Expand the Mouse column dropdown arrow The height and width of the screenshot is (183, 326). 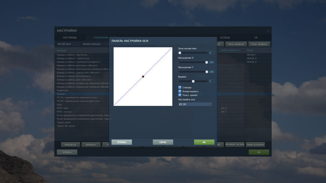click(x=269, y=50)
